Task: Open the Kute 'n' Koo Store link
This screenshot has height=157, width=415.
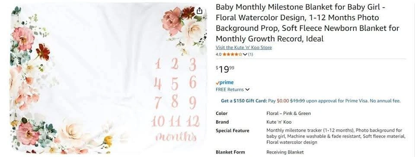Action: pos(244,47)
